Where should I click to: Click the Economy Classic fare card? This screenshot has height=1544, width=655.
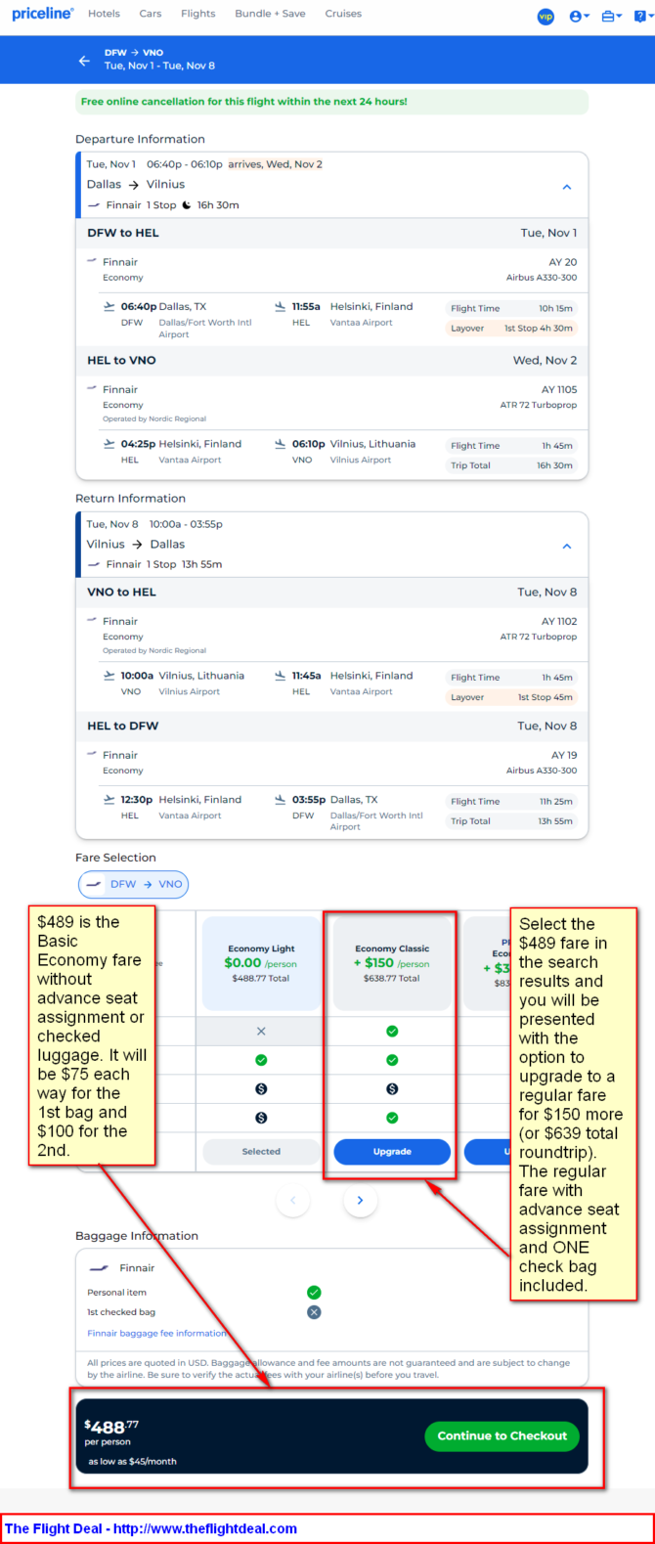point(392,963)
